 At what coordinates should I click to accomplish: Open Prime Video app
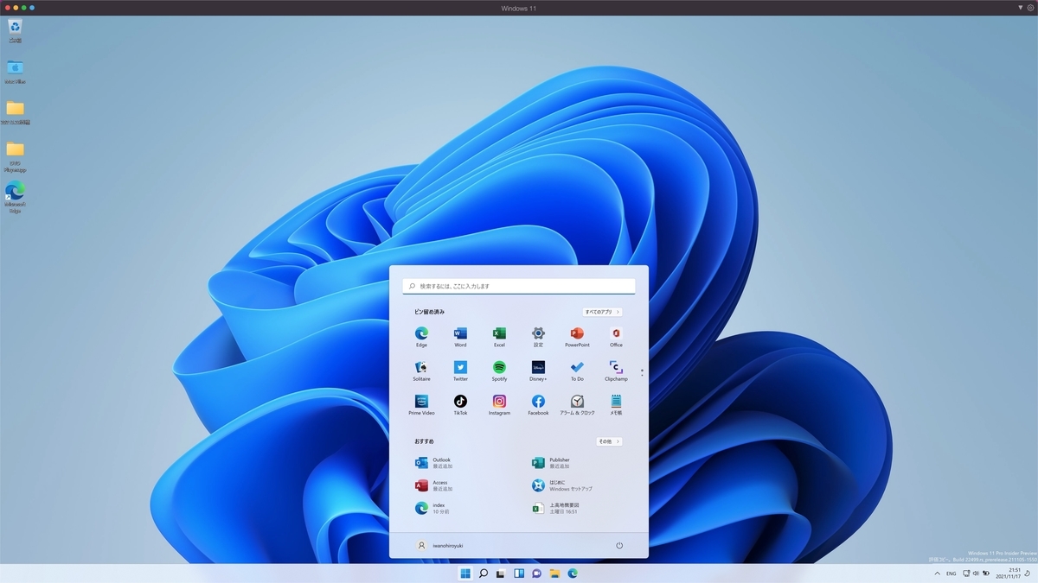[x=421, y=405]
